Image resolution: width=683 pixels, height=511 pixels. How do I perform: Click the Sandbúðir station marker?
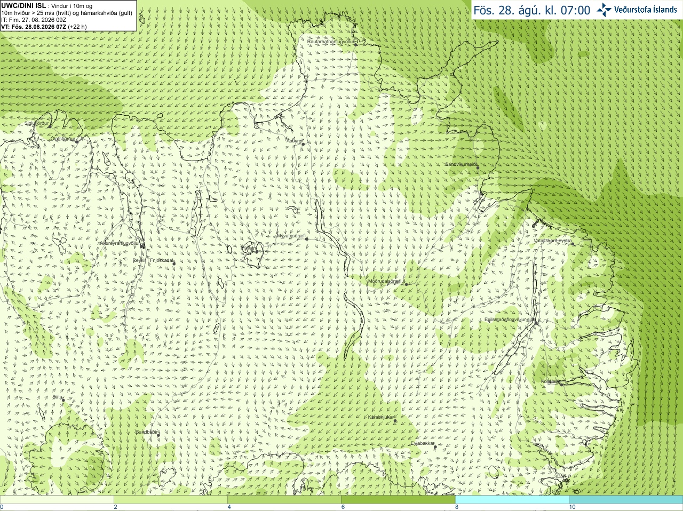tap(158, 435)
